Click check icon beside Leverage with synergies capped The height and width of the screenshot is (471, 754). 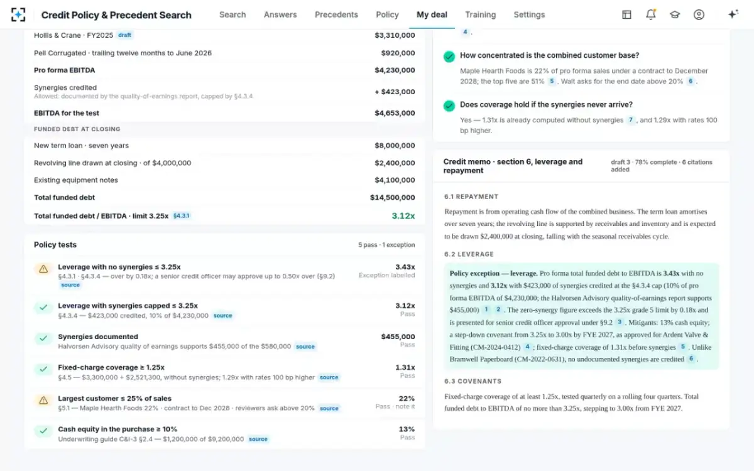(x=43, y=308)
